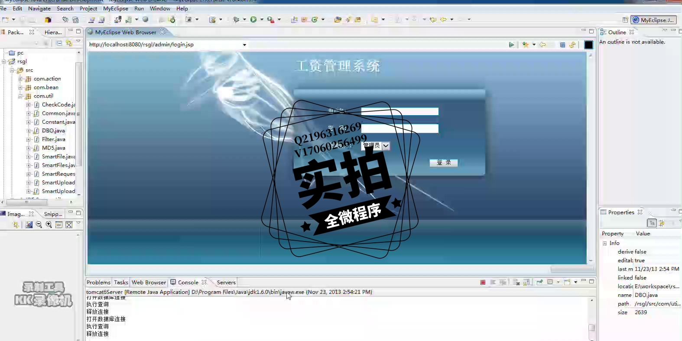
Task: Click the New file toolbar icon
Action: coord(6,19)
